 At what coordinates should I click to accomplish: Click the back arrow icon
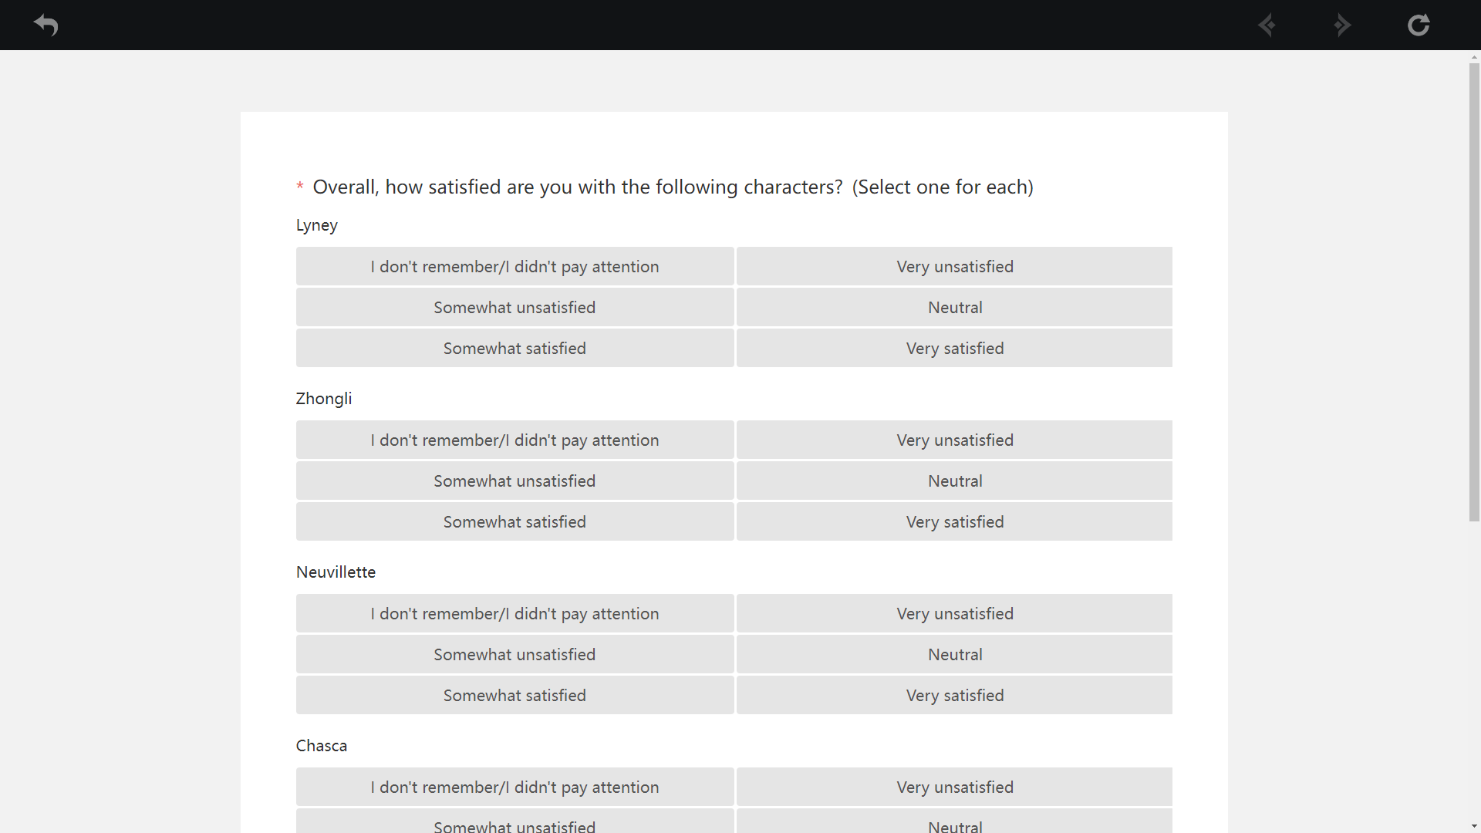[x=46, y=25]
